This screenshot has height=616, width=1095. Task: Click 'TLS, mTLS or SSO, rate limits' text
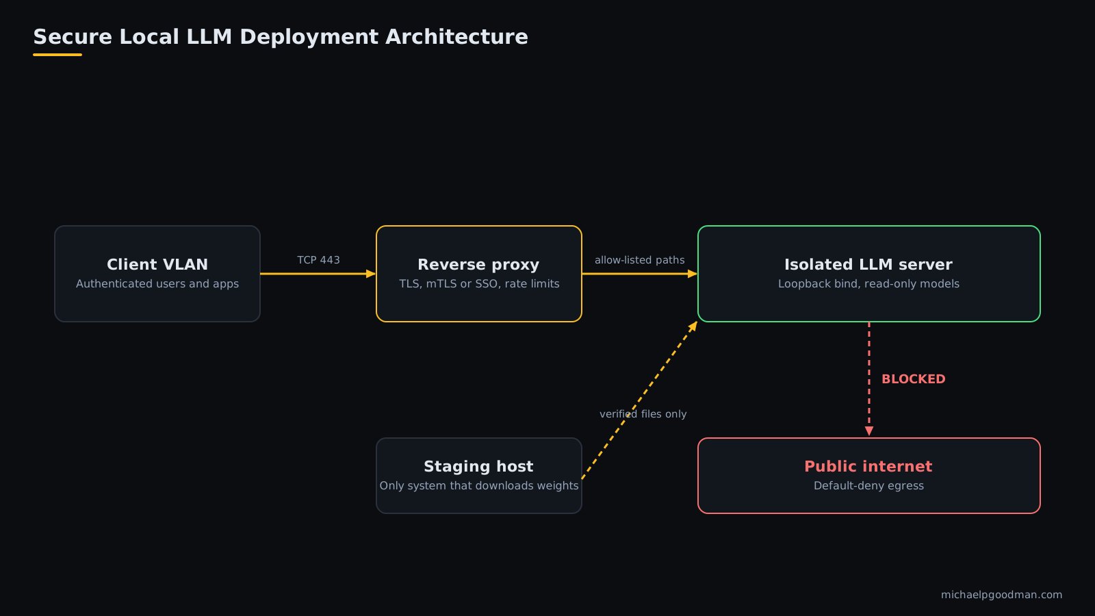point(479,284)
